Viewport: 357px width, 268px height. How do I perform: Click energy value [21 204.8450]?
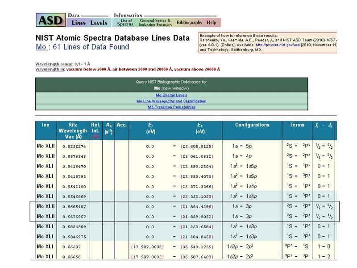pos(197,237)
